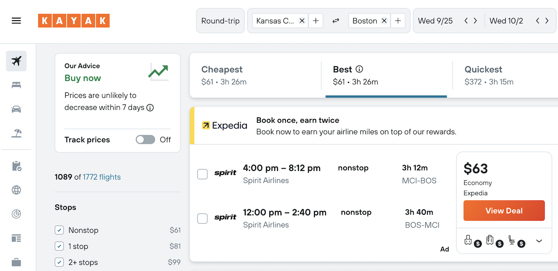Uncheck the Nonstop filter

(x=59, y=230)
